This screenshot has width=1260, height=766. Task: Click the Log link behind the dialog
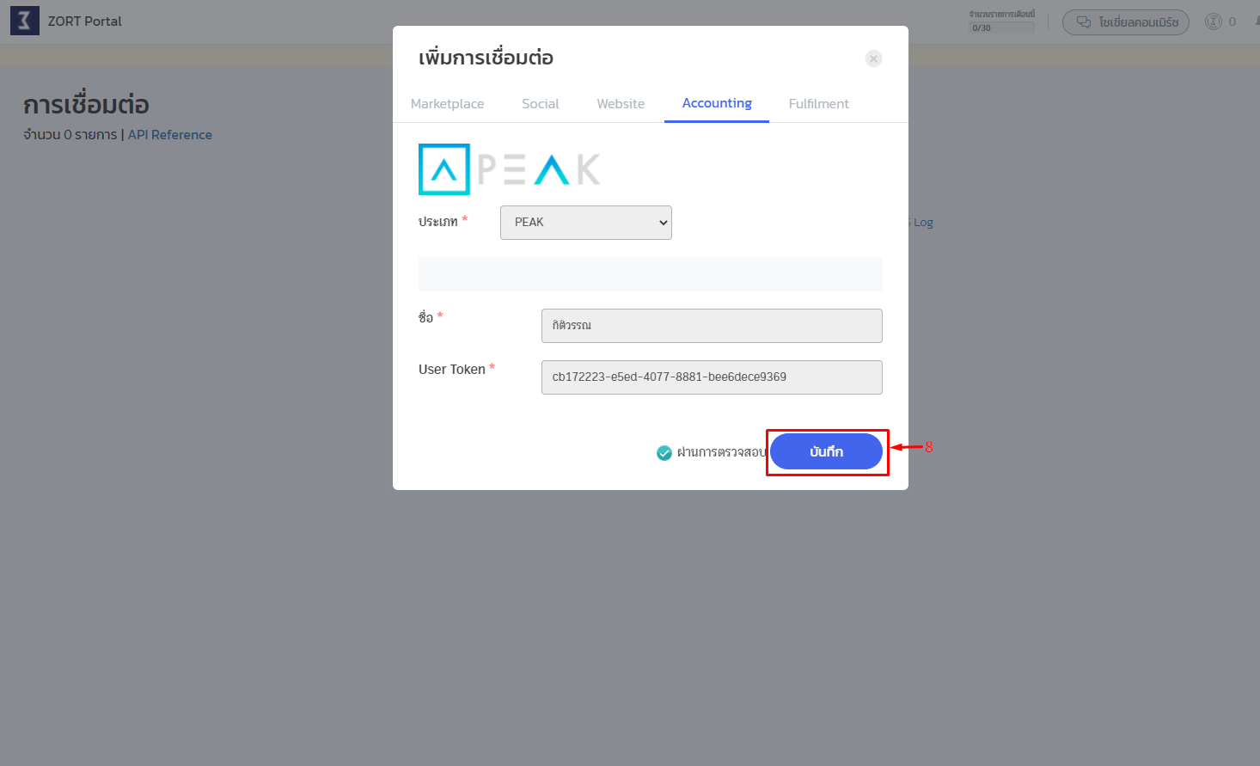[x=923, y=223]
